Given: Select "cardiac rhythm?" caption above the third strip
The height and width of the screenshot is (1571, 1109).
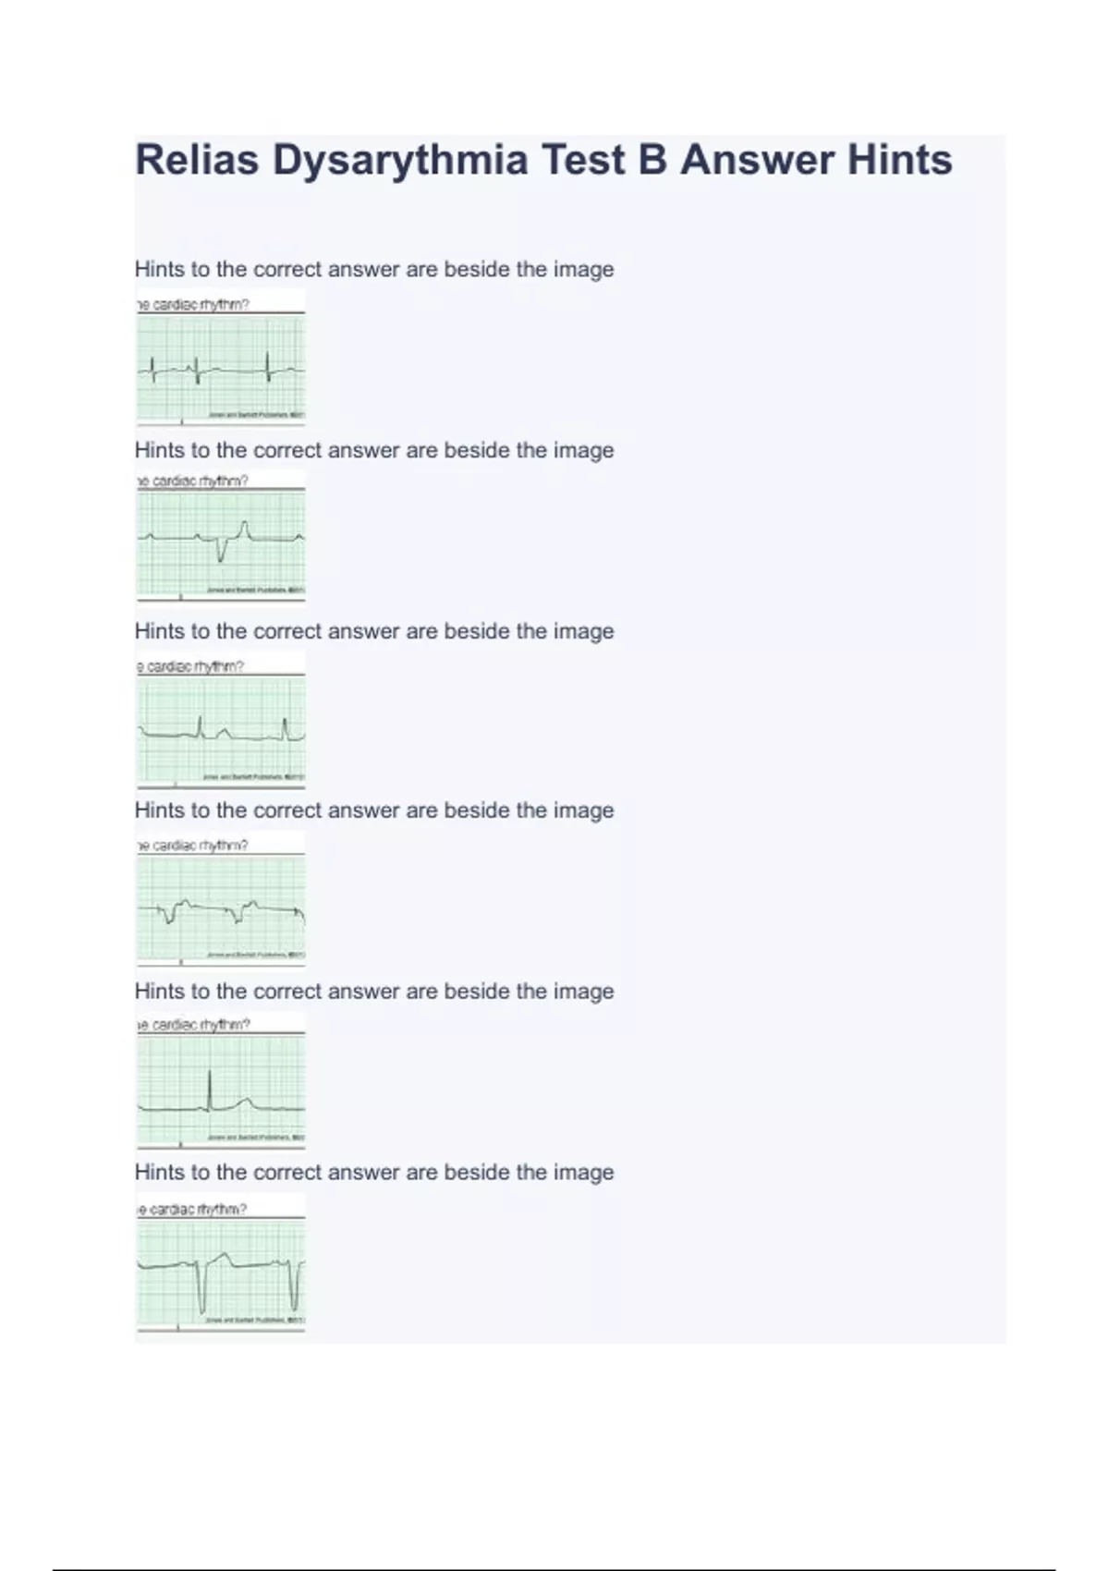Looking at the screenshot, I should point(192,666).
